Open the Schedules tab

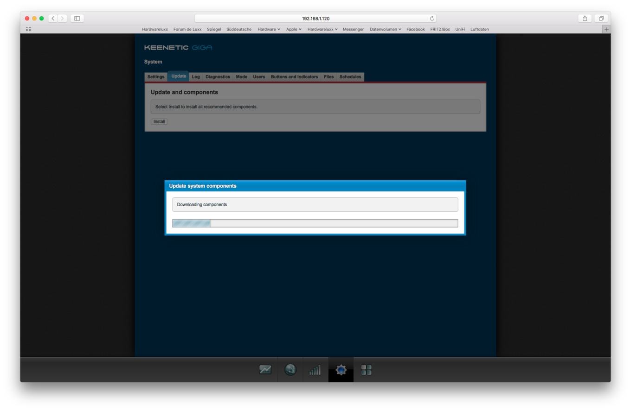click(350, 77)
